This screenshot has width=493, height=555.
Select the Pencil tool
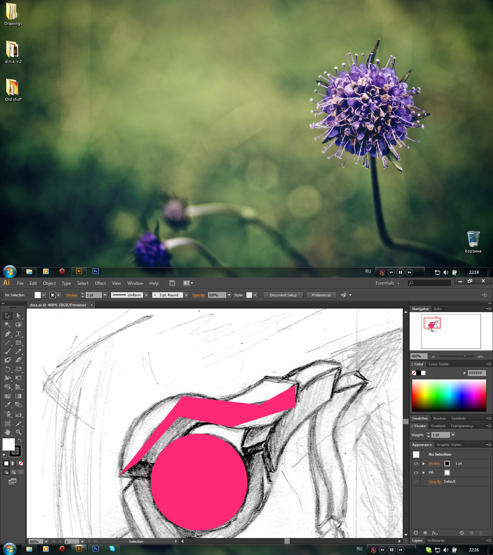click(18, 351)
